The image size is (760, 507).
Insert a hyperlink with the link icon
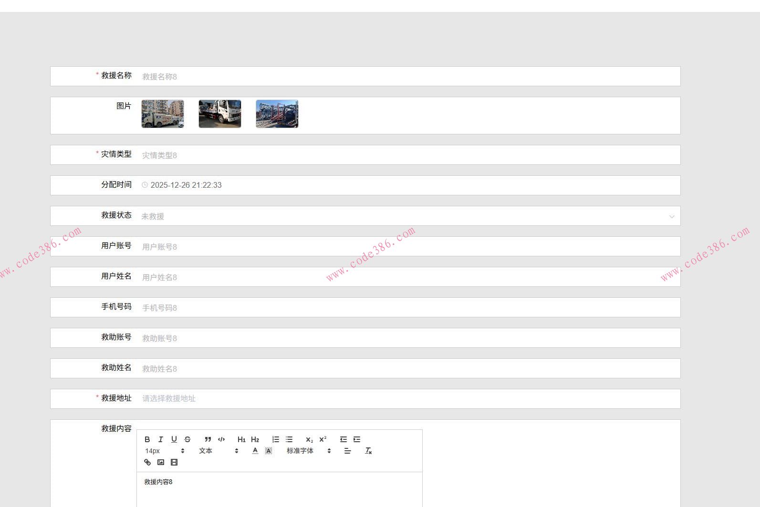click(x=147, y=462)
